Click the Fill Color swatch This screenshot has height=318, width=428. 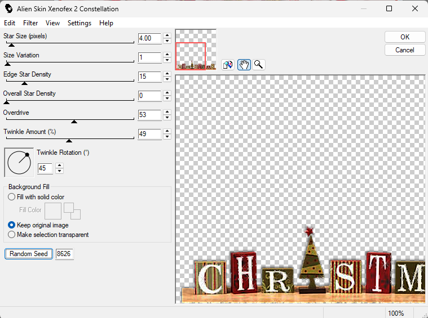pyautogui.click(x=53, y=211)
